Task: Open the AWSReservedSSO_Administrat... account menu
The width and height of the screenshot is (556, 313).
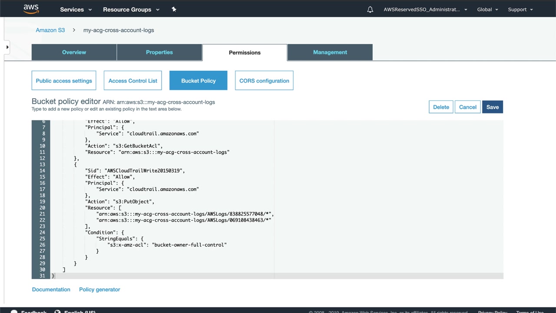Action: pos(425,10)
